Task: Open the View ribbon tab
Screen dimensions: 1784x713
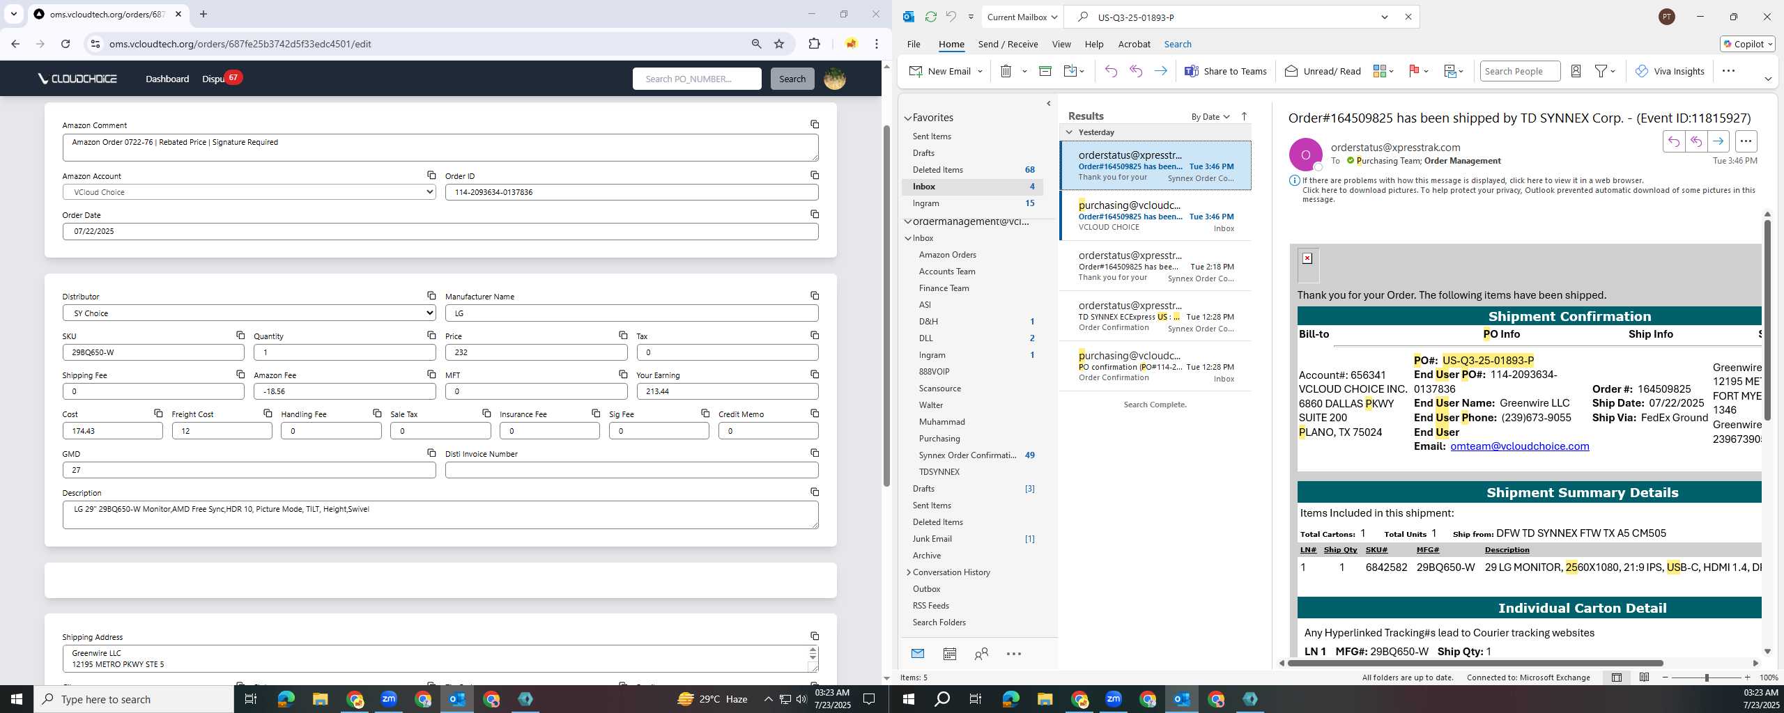Action: pyautogui.click(x=1061, y=44)
